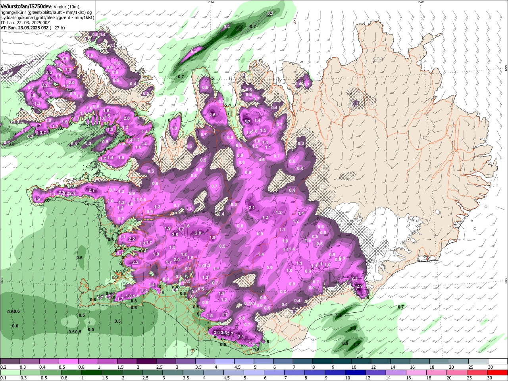This screenshot has height=381, width=508.
Task: Choose the magenta 1 swatch in the snow scale
Action: pos(107,361)
